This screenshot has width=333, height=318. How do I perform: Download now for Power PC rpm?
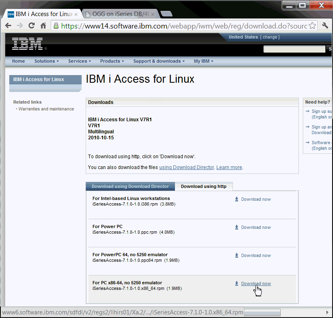pos(256,227)
